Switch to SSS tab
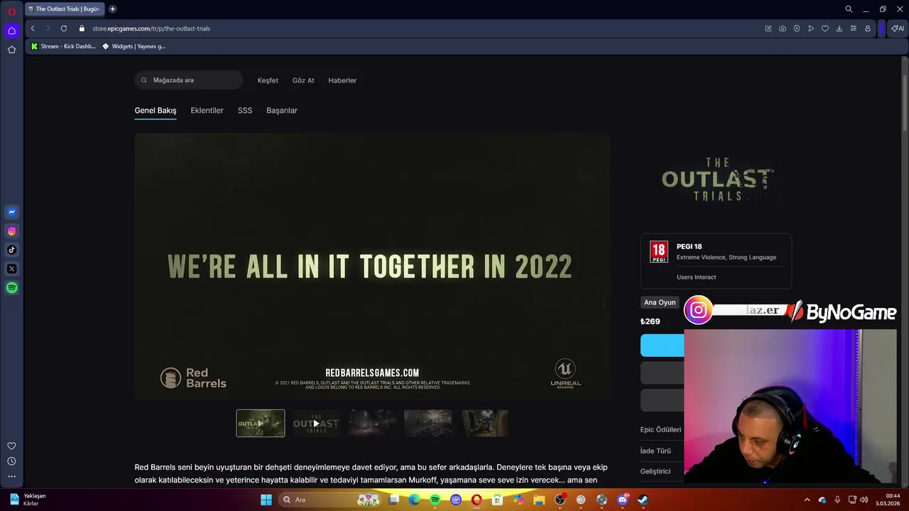Image resolution: width=909 pixels, height=511 pixels. (245, 111)
